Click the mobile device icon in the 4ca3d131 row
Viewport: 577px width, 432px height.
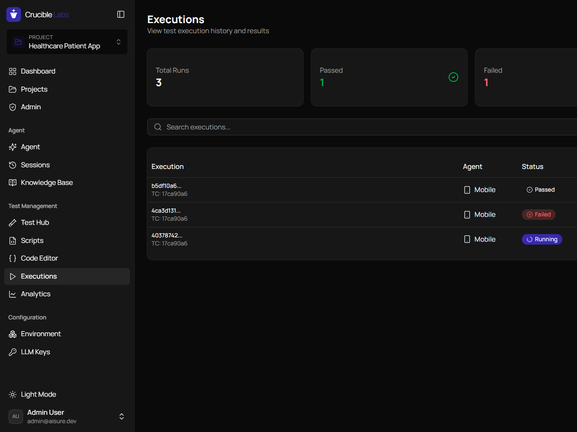467,215
